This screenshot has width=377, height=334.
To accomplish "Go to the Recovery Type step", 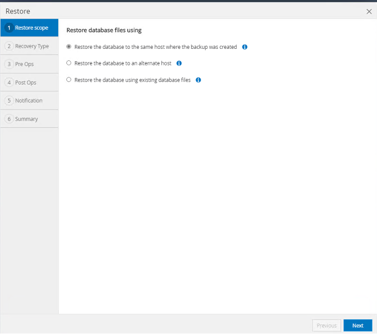I will pyautogui.click(x=32, y=46).
